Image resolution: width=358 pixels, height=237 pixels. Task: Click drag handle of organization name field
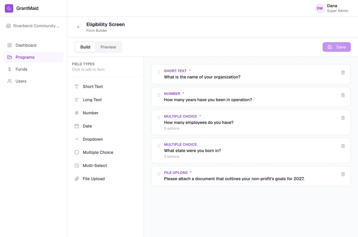point(159,72)
